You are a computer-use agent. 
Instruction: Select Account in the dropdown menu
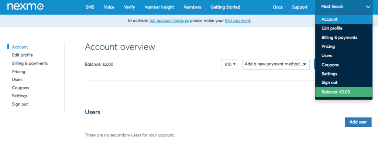click(344, 19)
